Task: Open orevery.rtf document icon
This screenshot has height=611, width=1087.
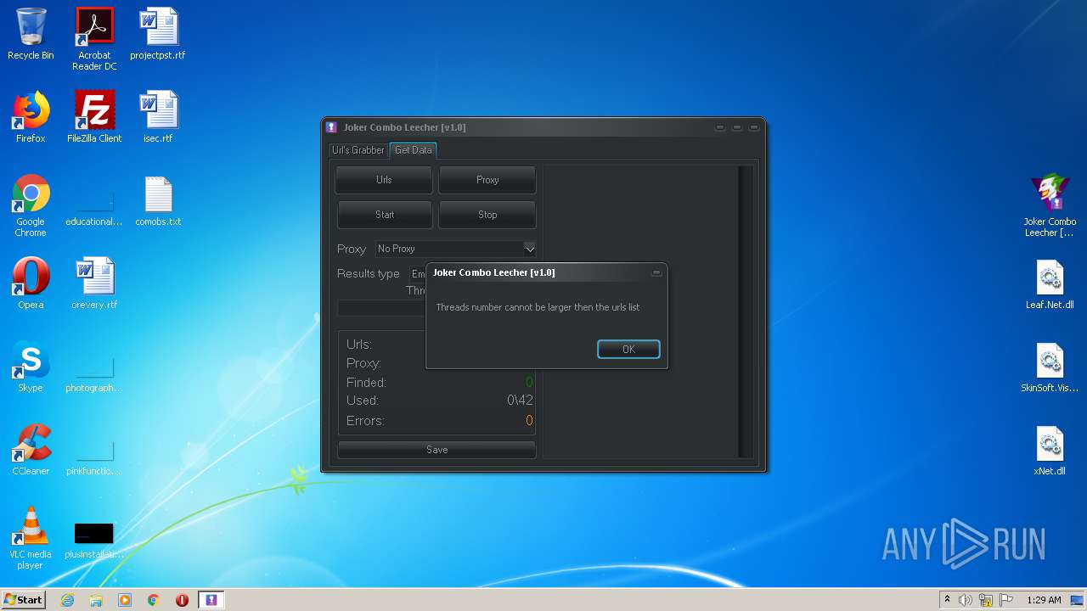Action: pyautogui.click(x=94, y=283)
